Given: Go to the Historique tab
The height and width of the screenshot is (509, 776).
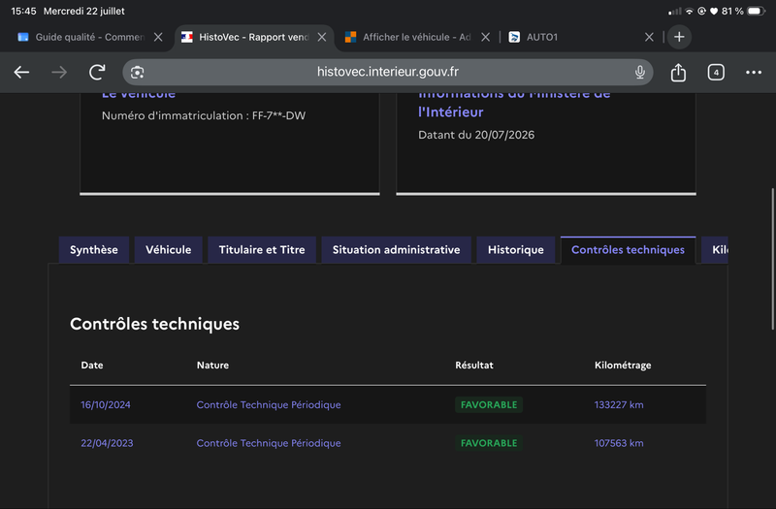Looking at the screenshot, I should [x=516, y=250].
